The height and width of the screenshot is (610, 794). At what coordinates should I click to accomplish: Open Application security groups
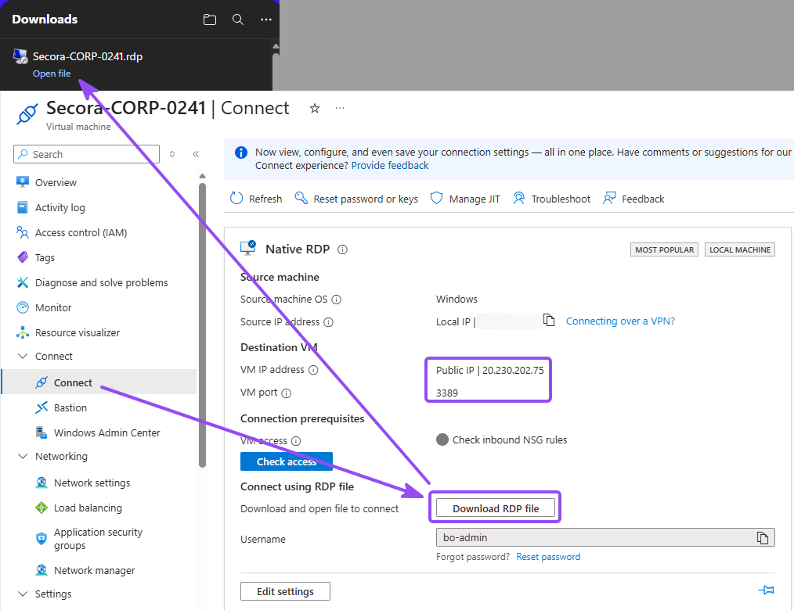tap(99, 539)
